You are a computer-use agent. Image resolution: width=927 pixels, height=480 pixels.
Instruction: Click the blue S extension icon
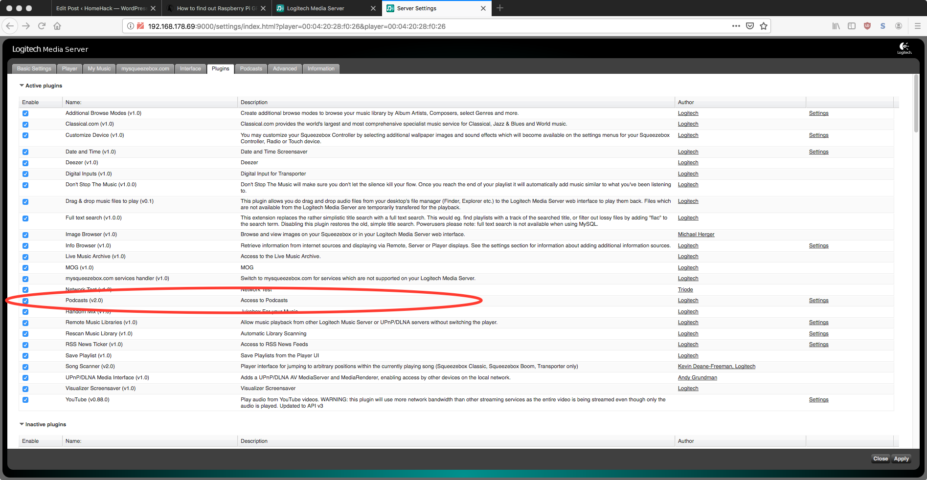coord(883,26)
